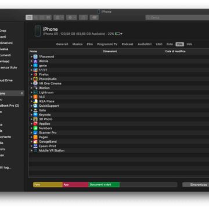
Task: Open the Film tab
Action: click(x=90, y=44)
